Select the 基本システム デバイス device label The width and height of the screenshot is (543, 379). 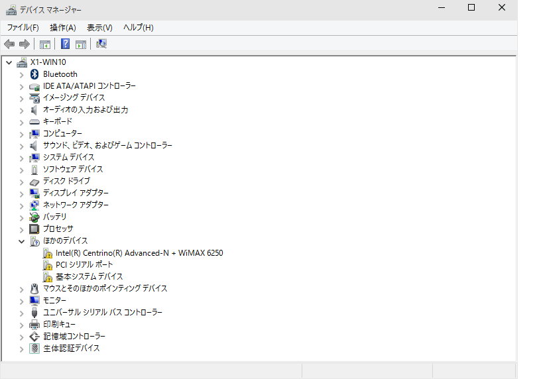[89, 276]
